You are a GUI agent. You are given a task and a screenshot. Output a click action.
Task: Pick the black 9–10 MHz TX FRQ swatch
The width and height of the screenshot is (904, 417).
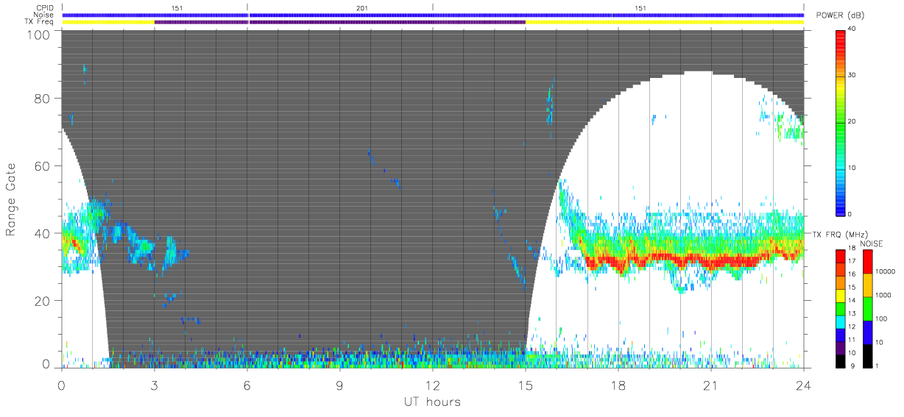[841, 360]
